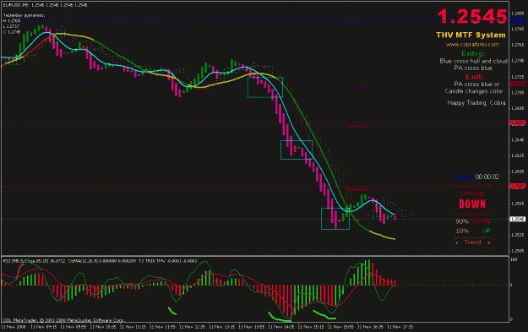Click the white current price marker on axis
Viewport: 528px width, 332px height.
[x=517, y=219]
